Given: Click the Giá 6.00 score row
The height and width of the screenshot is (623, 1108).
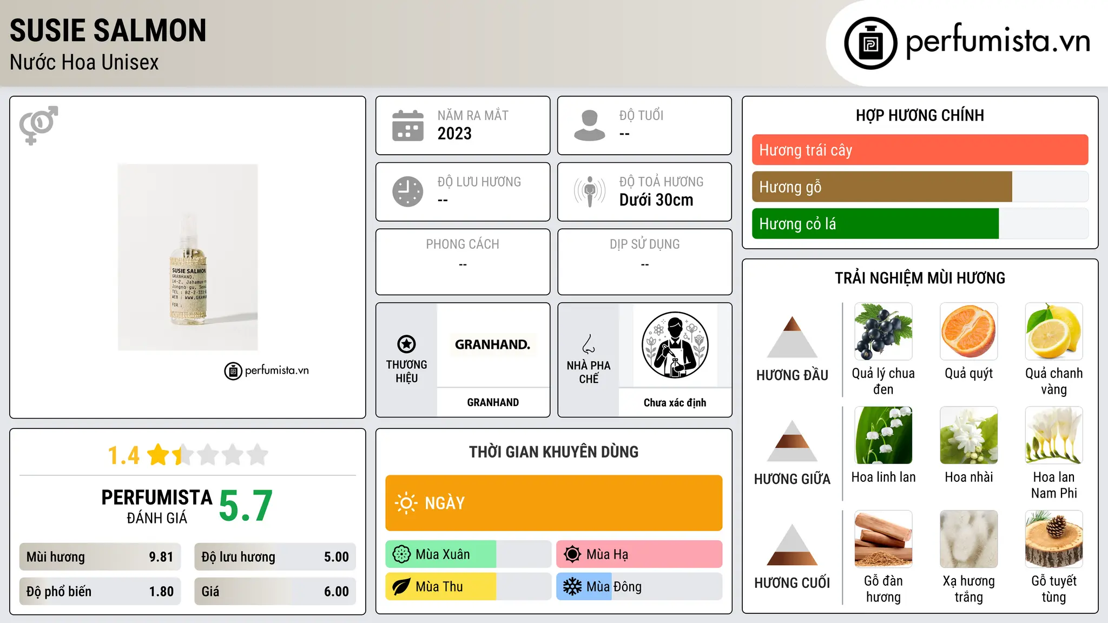Looking at the screenshot, I should click(x=275, y=592).
